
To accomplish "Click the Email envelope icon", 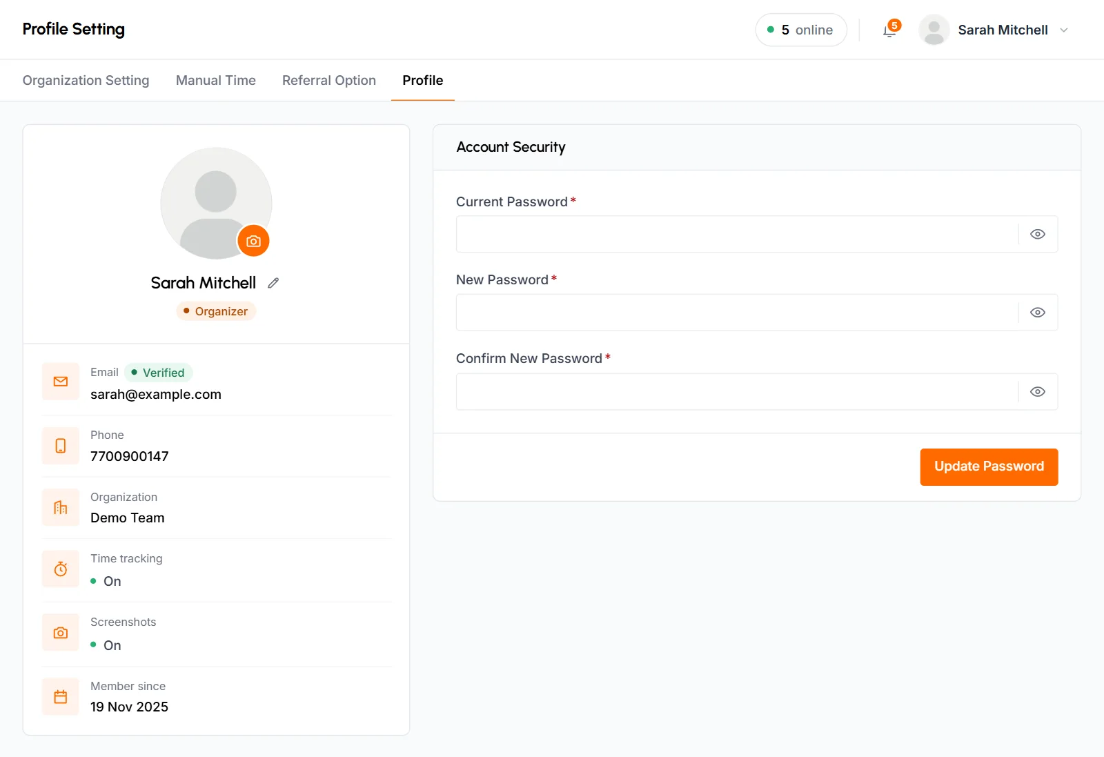I will [61, 382].
